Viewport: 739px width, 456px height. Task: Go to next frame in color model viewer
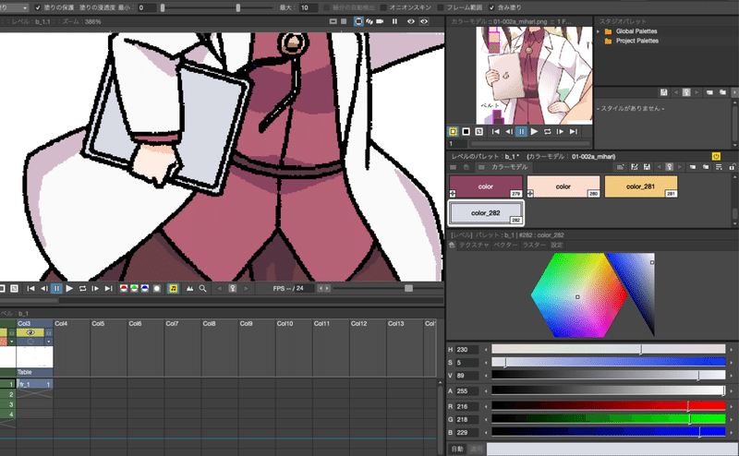(x=560, y=131)
